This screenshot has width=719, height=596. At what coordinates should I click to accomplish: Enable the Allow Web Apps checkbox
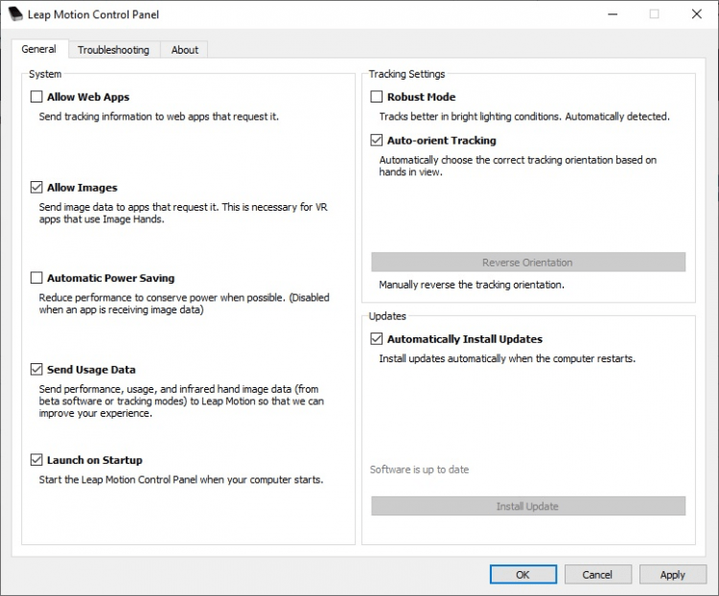[36, 97]
